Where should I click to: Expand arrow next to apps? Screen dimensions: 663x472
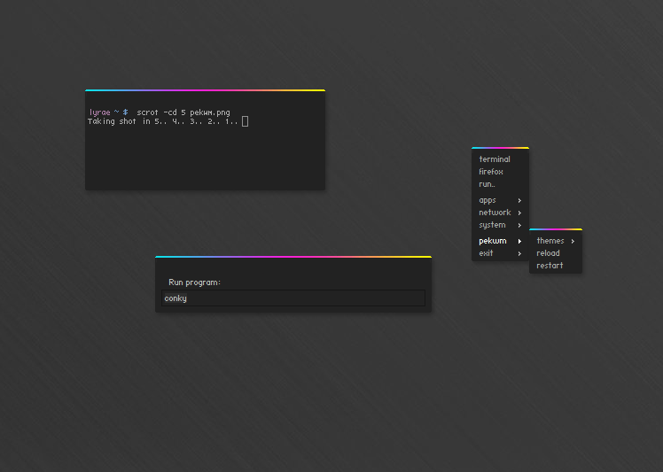point(519,201)
